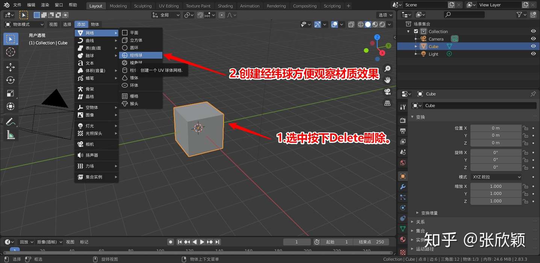540x263 pixels.
Task: Hide the Light object in the outliner
Action: pos(533,54)
